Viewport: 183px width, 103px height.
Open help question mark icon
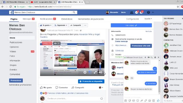(148, 12)
